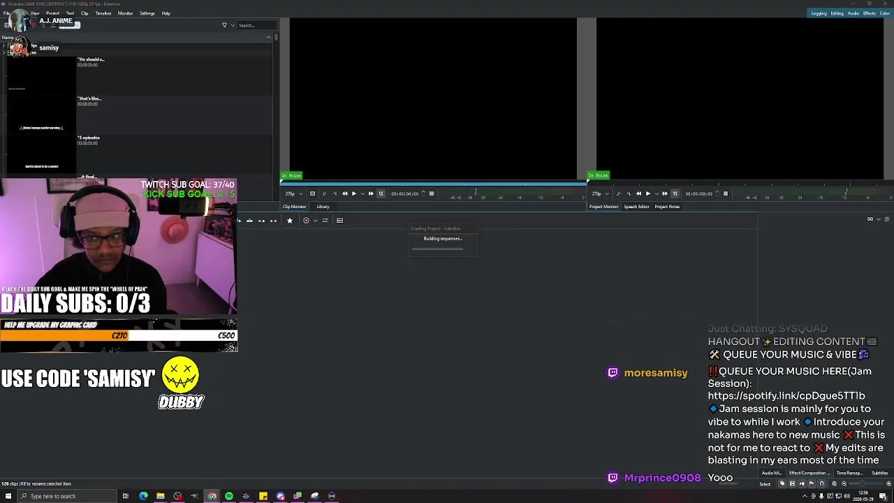Toggle Clip Monitor edit mode icon

tap(381, 194)
